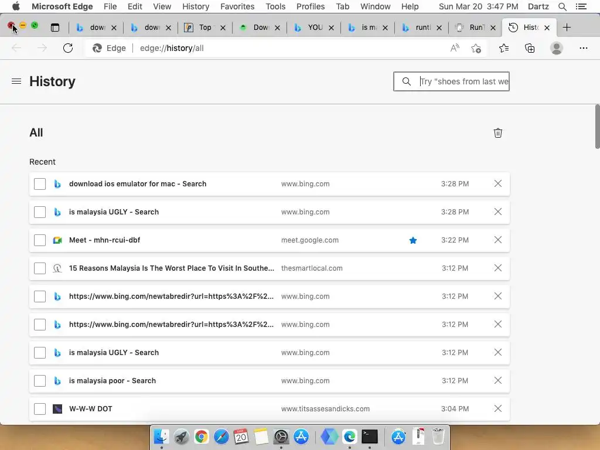Open Chrome from the dock

[x=202, y=437]
